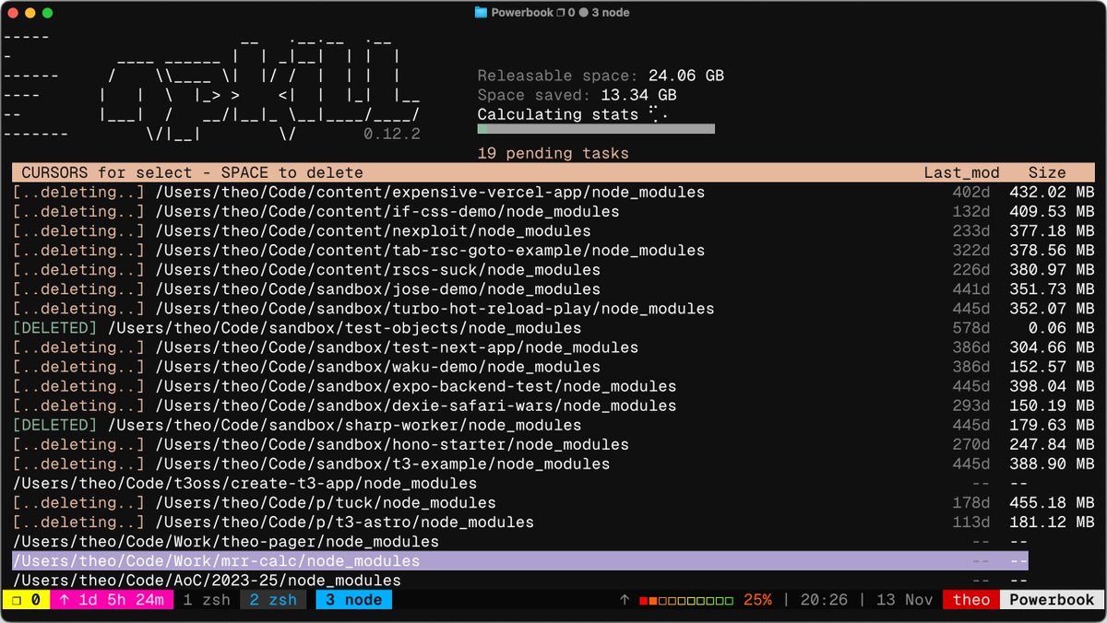This screenshot has width=1107, height=623.
Task: Click the Releasable space 24.06 GB value
Action: 686,76
